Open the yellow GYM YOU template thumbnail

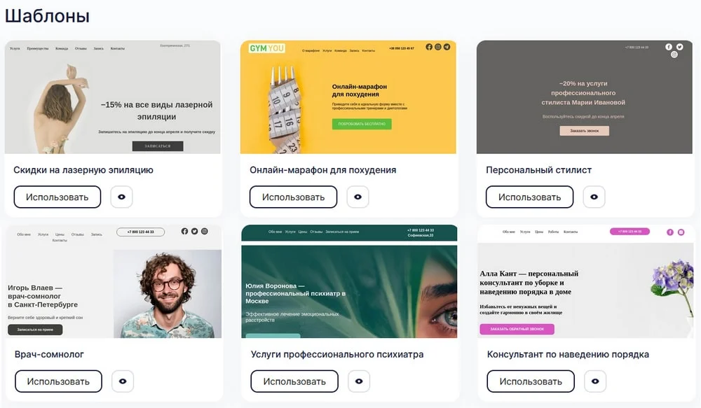(348, 97)
